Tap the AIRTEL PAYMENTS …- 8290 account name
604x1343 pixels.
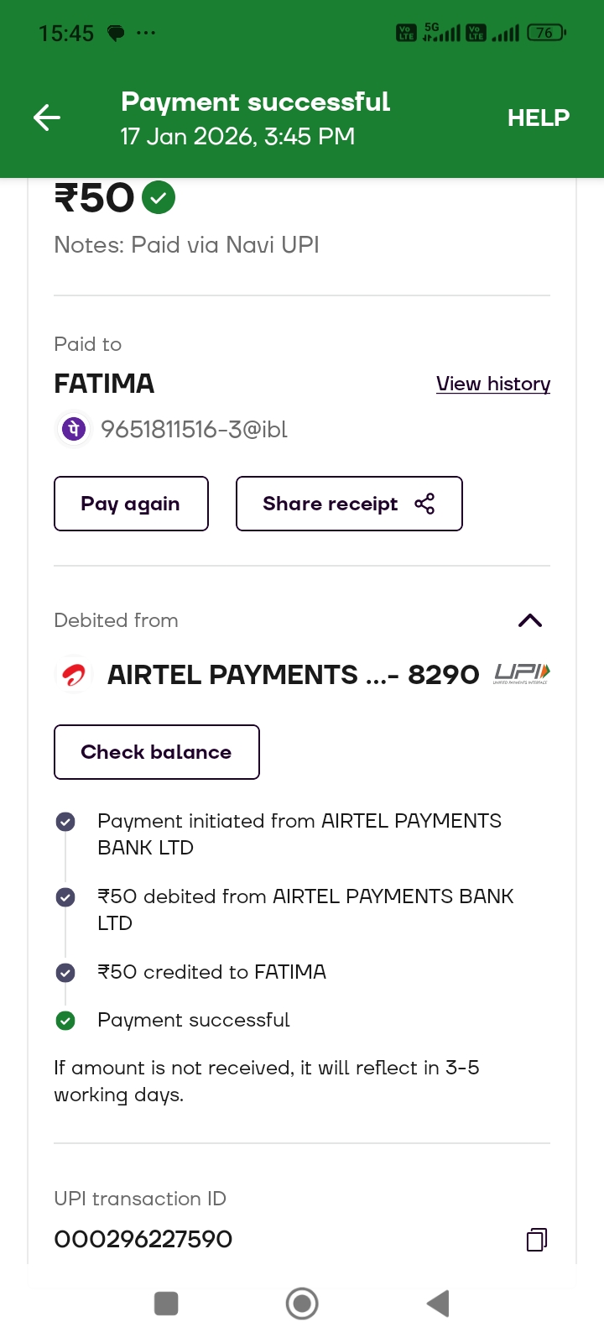click(293, 675)
